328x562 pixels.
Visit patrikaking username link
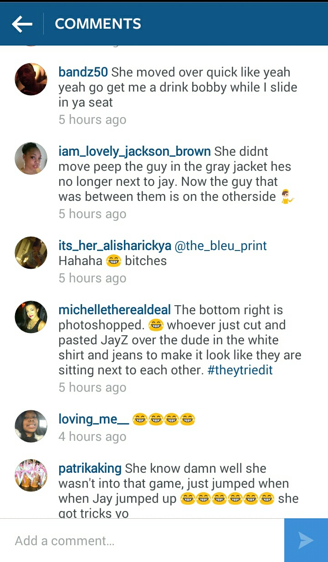(90, 468)
